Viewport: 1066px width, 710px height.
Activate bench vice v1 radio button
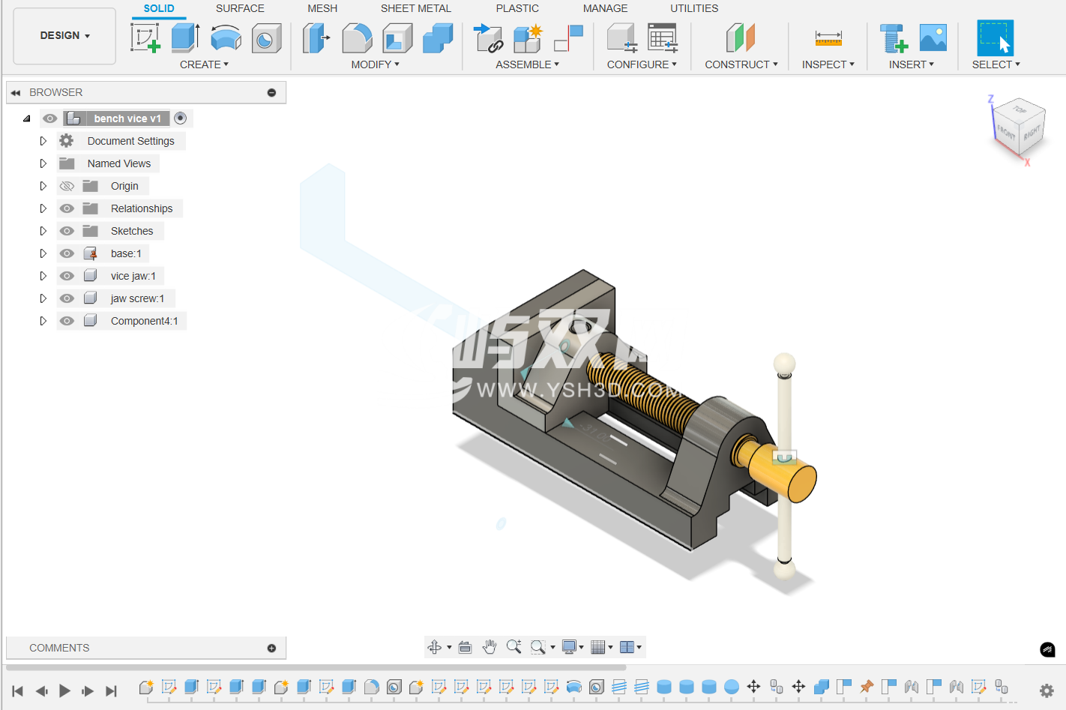point(180,118)
